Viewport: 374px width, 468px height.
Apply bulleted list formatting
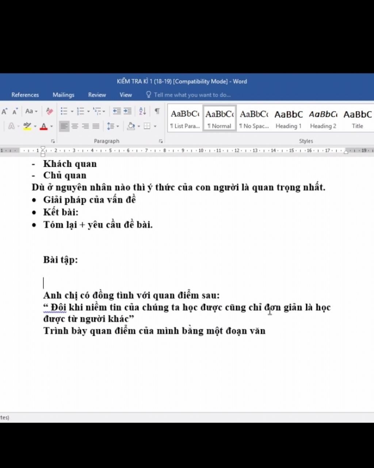click(64, 111)
